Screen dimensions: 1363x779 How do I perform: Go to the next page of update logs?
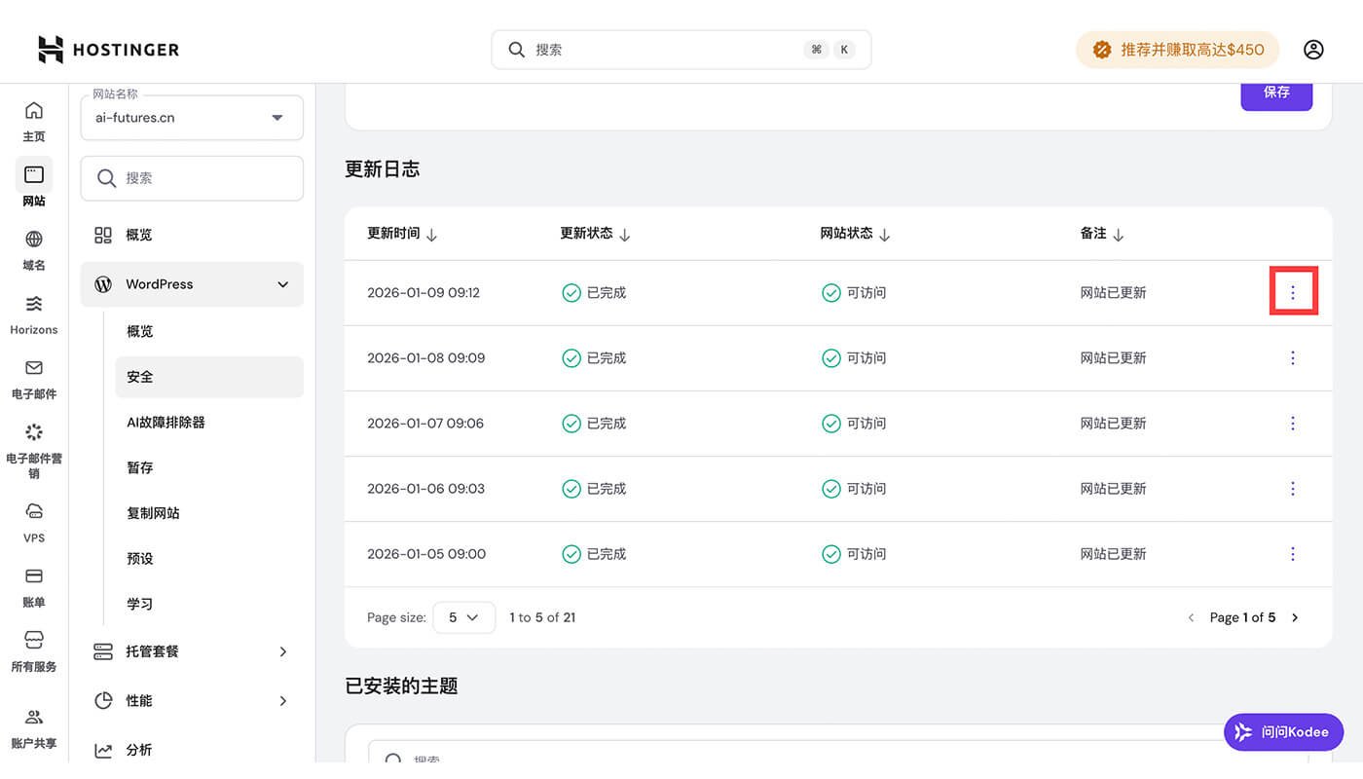(x=1295, y=617)
